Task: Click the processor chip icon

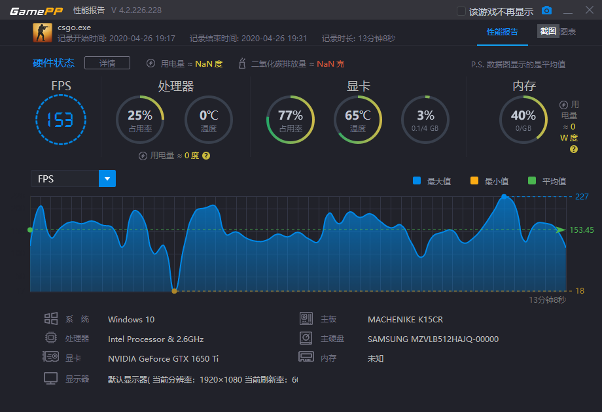Action: pos(50,337)
